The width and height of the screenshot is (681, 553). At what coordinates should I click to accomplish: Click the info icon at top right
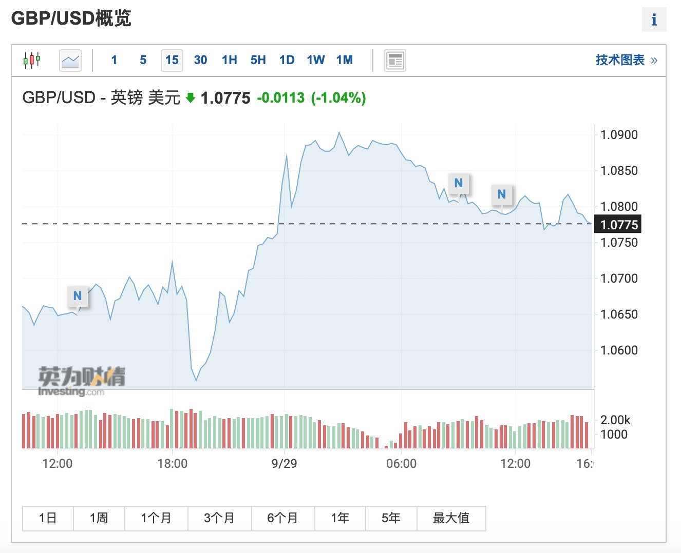coord(654,20)
